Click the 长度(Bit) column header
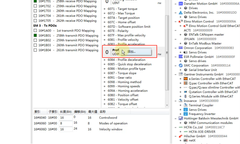This screenshot has height=144, width=240. pyautogui.click(x=66, y=112)
